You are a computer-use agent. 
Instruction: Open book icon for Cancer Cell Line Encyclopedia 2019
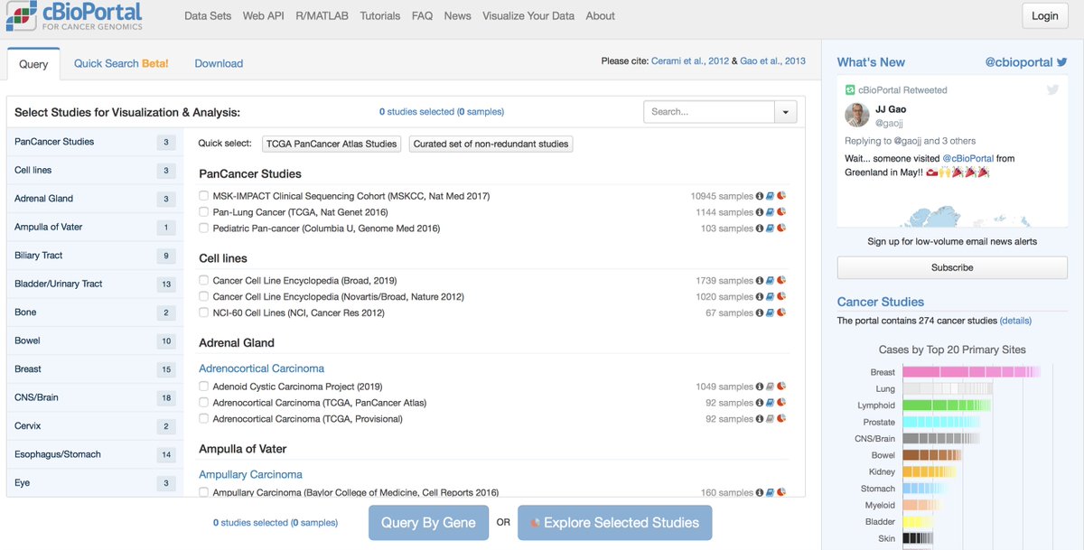click(x=771, y=281)
